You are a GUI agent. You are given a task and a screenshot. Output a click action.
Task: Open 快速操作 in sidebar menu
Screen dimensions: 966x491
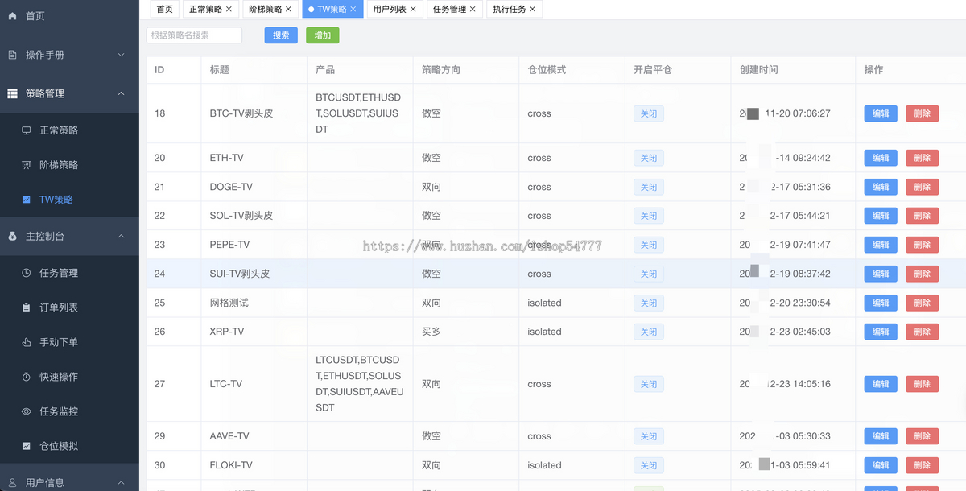coord(69,377)
